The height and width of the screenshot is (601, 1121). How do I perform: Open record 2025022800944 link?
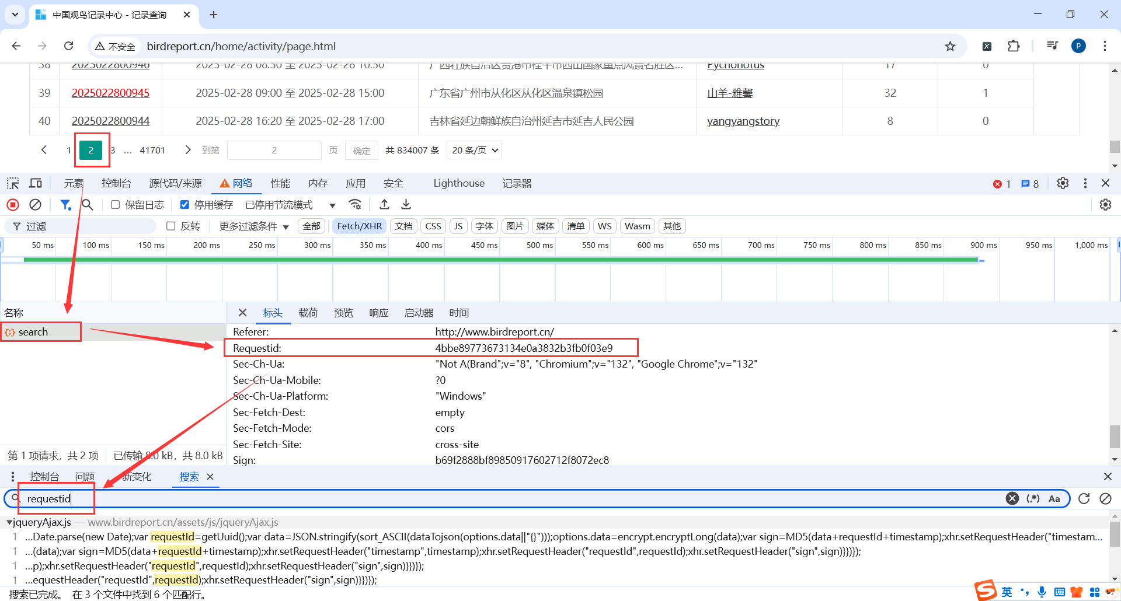110,121
